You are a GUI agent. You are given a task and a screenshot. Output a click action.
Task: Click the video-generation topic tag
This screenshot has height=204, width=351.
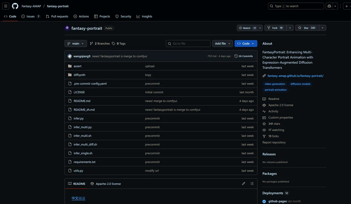point(275,84)
